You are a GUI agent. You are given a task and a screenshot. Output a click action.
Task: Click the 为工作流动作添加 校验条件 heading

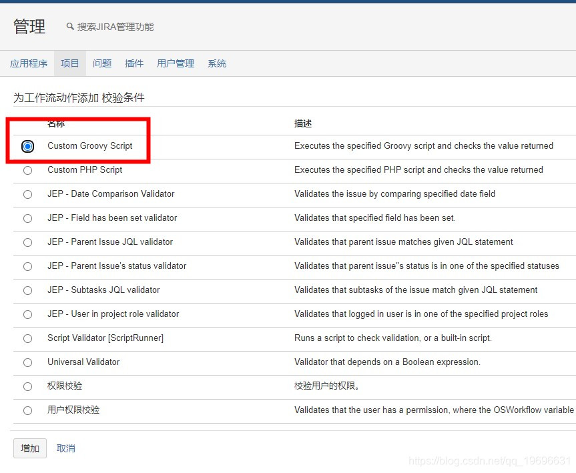coord(79,97)
